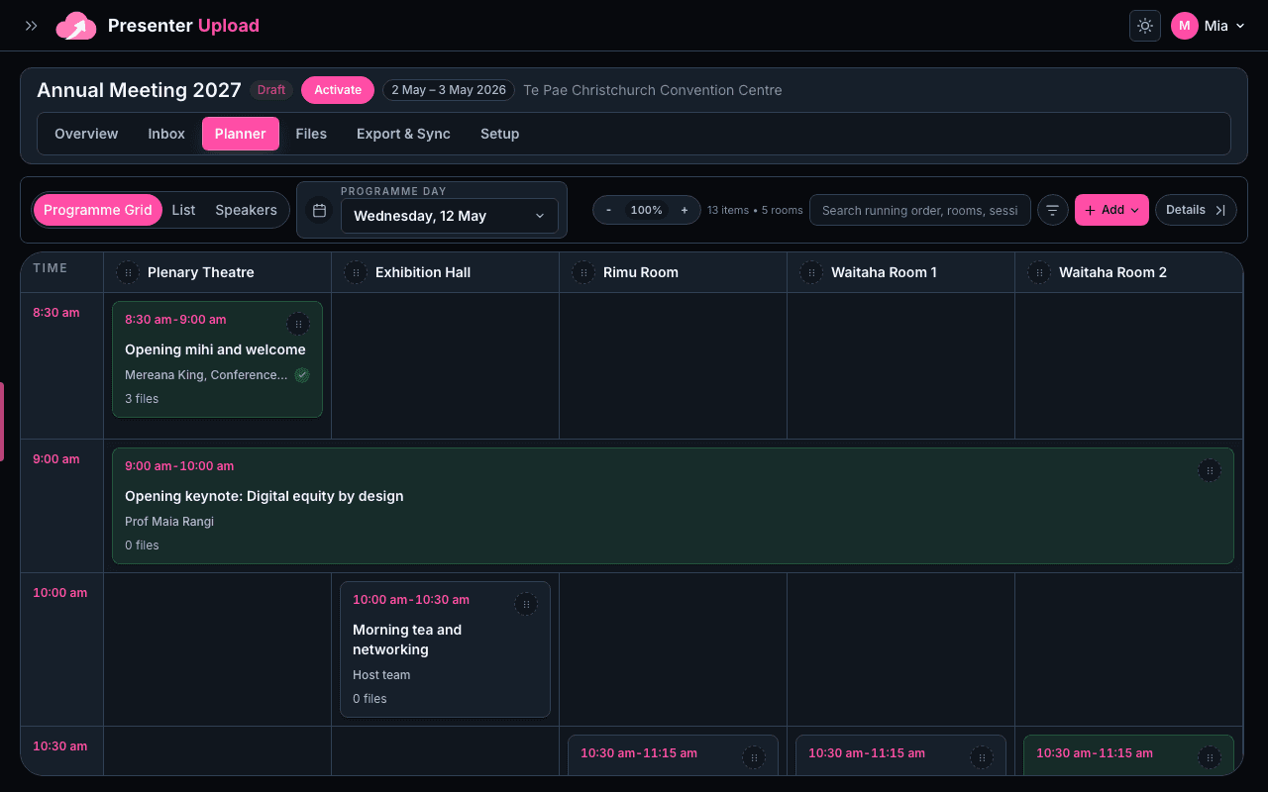Click the 2 May – 3 May 2026 date chip
The image size is (1268, 792).
[x=449, y=90]
